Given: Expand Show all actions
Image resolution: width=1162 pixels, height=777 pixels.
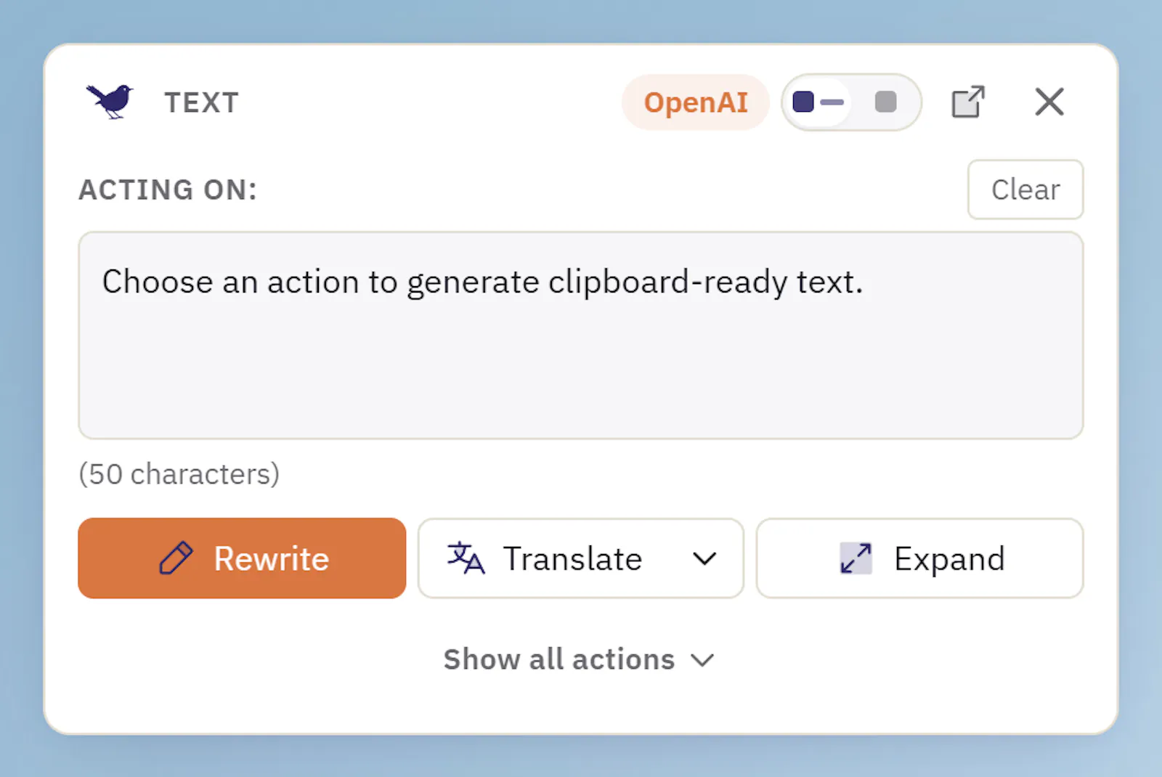Looking at the screenshot, I should click(580, 659).
